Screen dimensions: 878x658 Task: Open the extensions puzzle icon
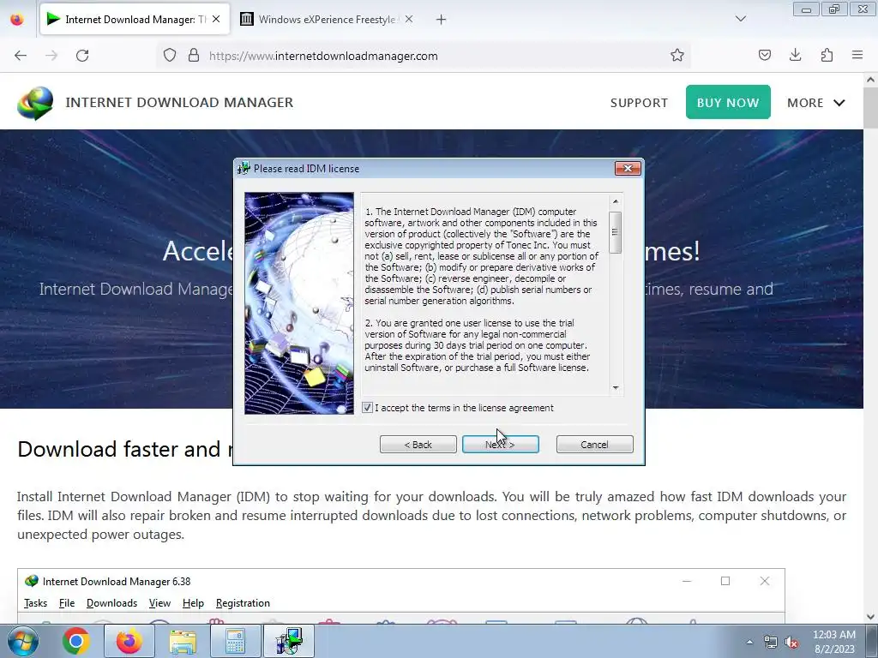[827, 55]
